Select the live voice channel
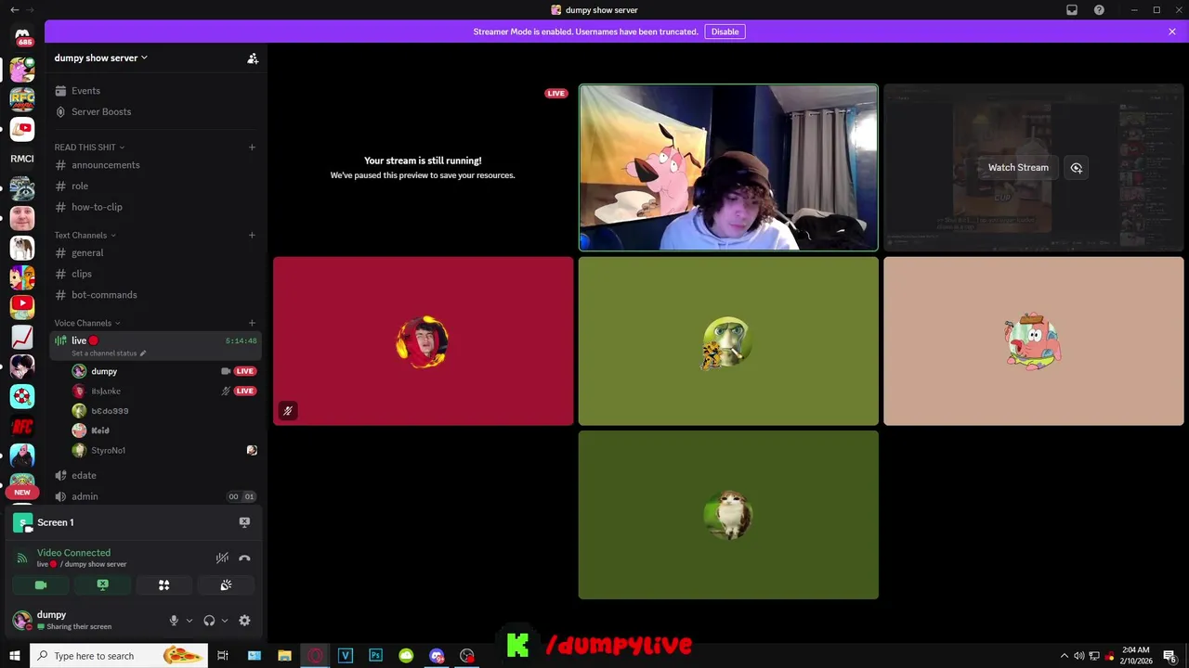The height and width of the screenshot is (668, 1189). (154, 345)
